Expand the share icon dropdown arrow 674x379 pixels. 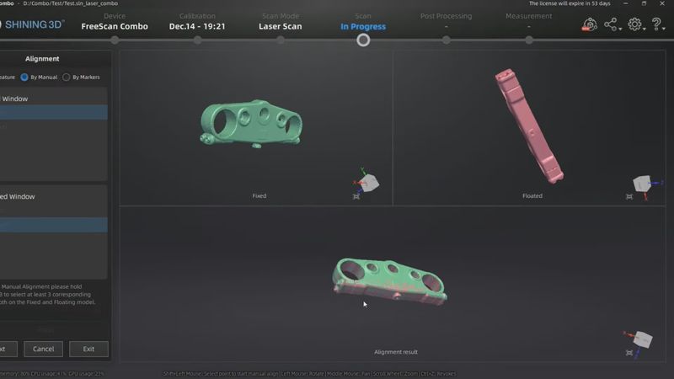[x=621, y=29]
